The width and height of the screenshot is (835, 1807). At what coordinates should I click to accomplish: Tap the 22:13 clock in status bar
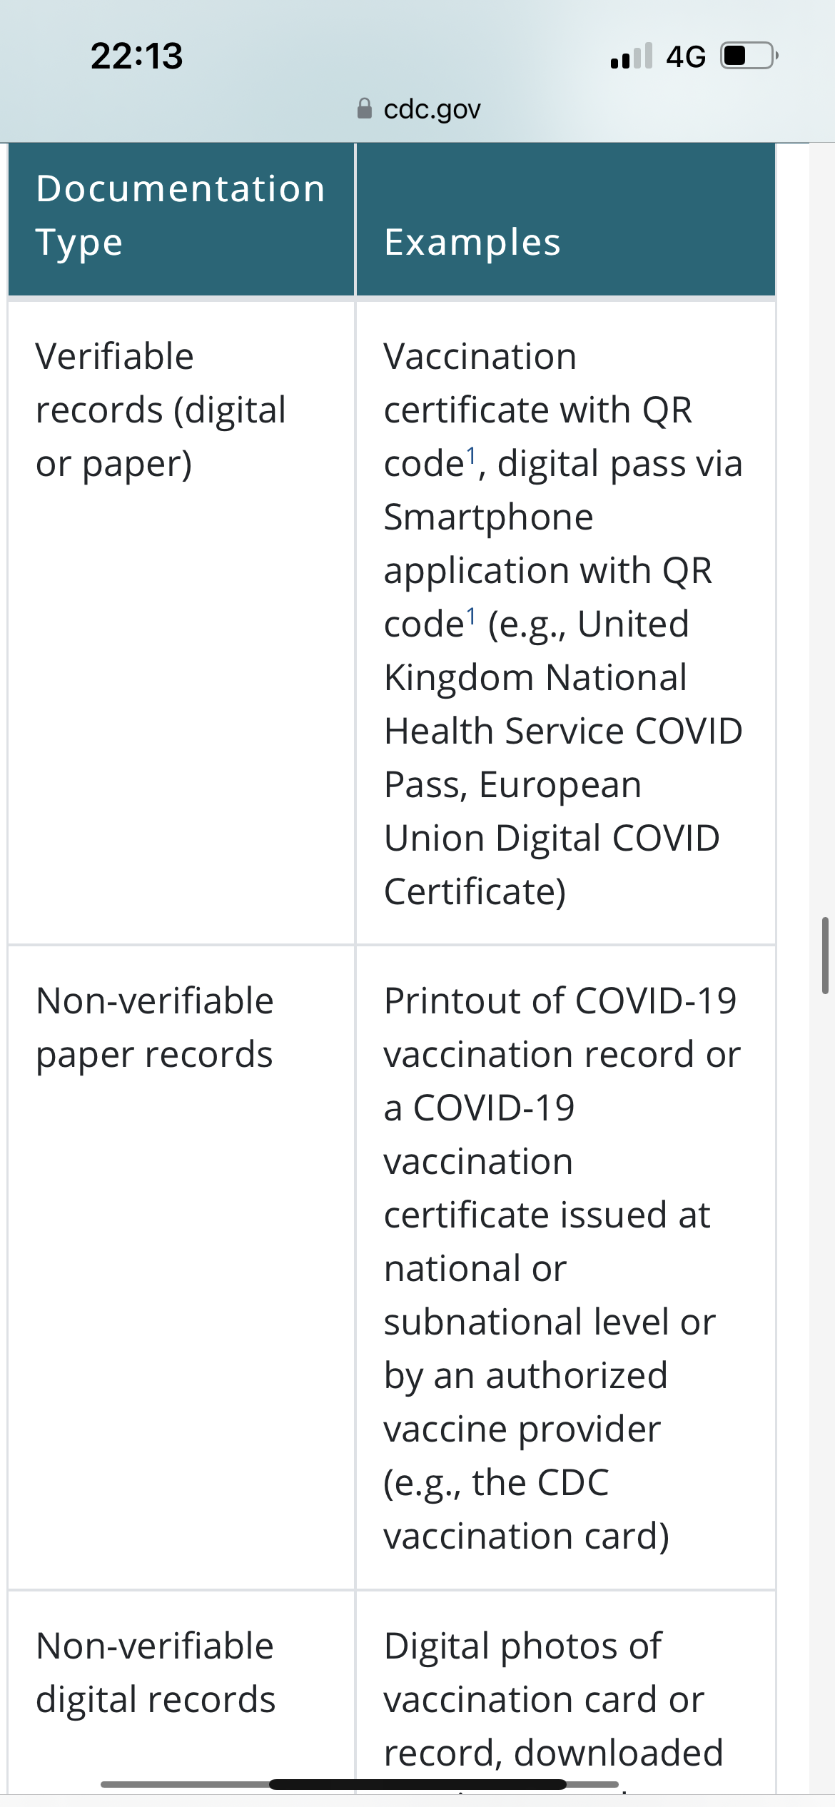(x=136, y=56)
